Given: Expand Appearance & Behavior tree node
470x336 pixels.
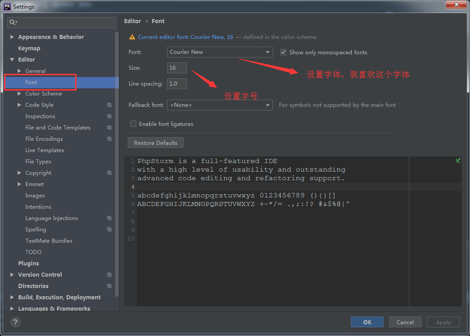Looking at the screenshot, I should pos(12,37).
